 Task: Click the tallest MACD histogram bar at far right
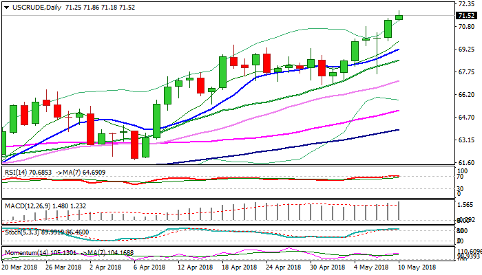(399, 210)
